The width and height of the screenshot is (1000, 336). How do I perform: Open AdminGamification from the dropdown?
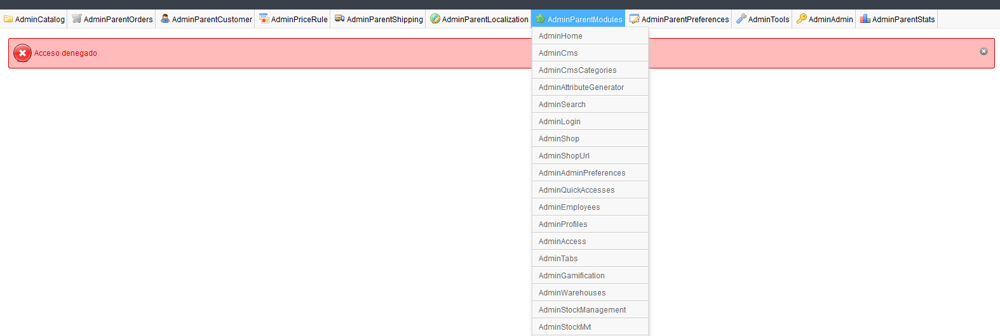click(590, 276)
